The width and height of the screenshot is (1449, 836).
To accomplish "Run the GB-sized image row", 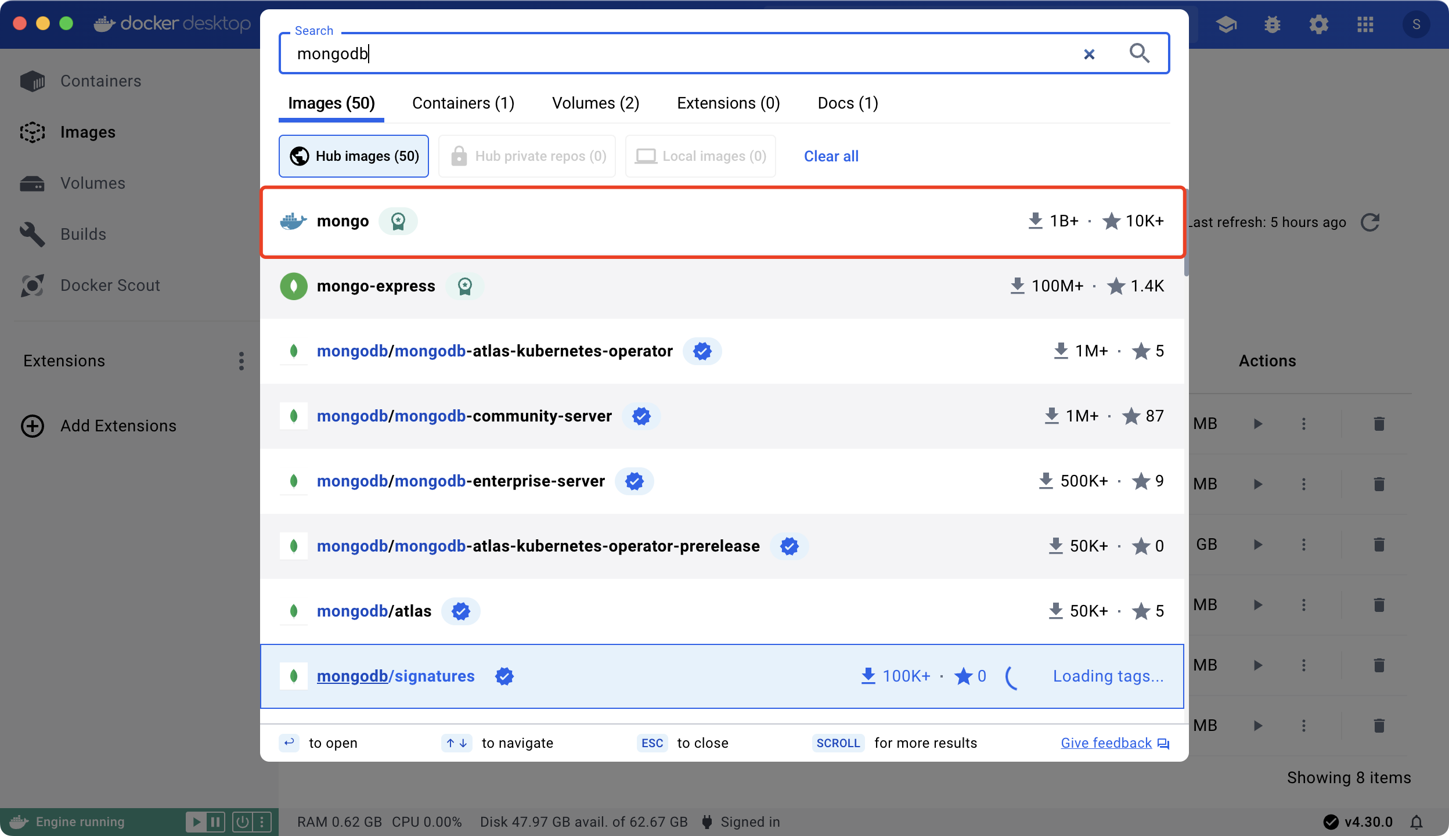I will [x=1258, y=545].
